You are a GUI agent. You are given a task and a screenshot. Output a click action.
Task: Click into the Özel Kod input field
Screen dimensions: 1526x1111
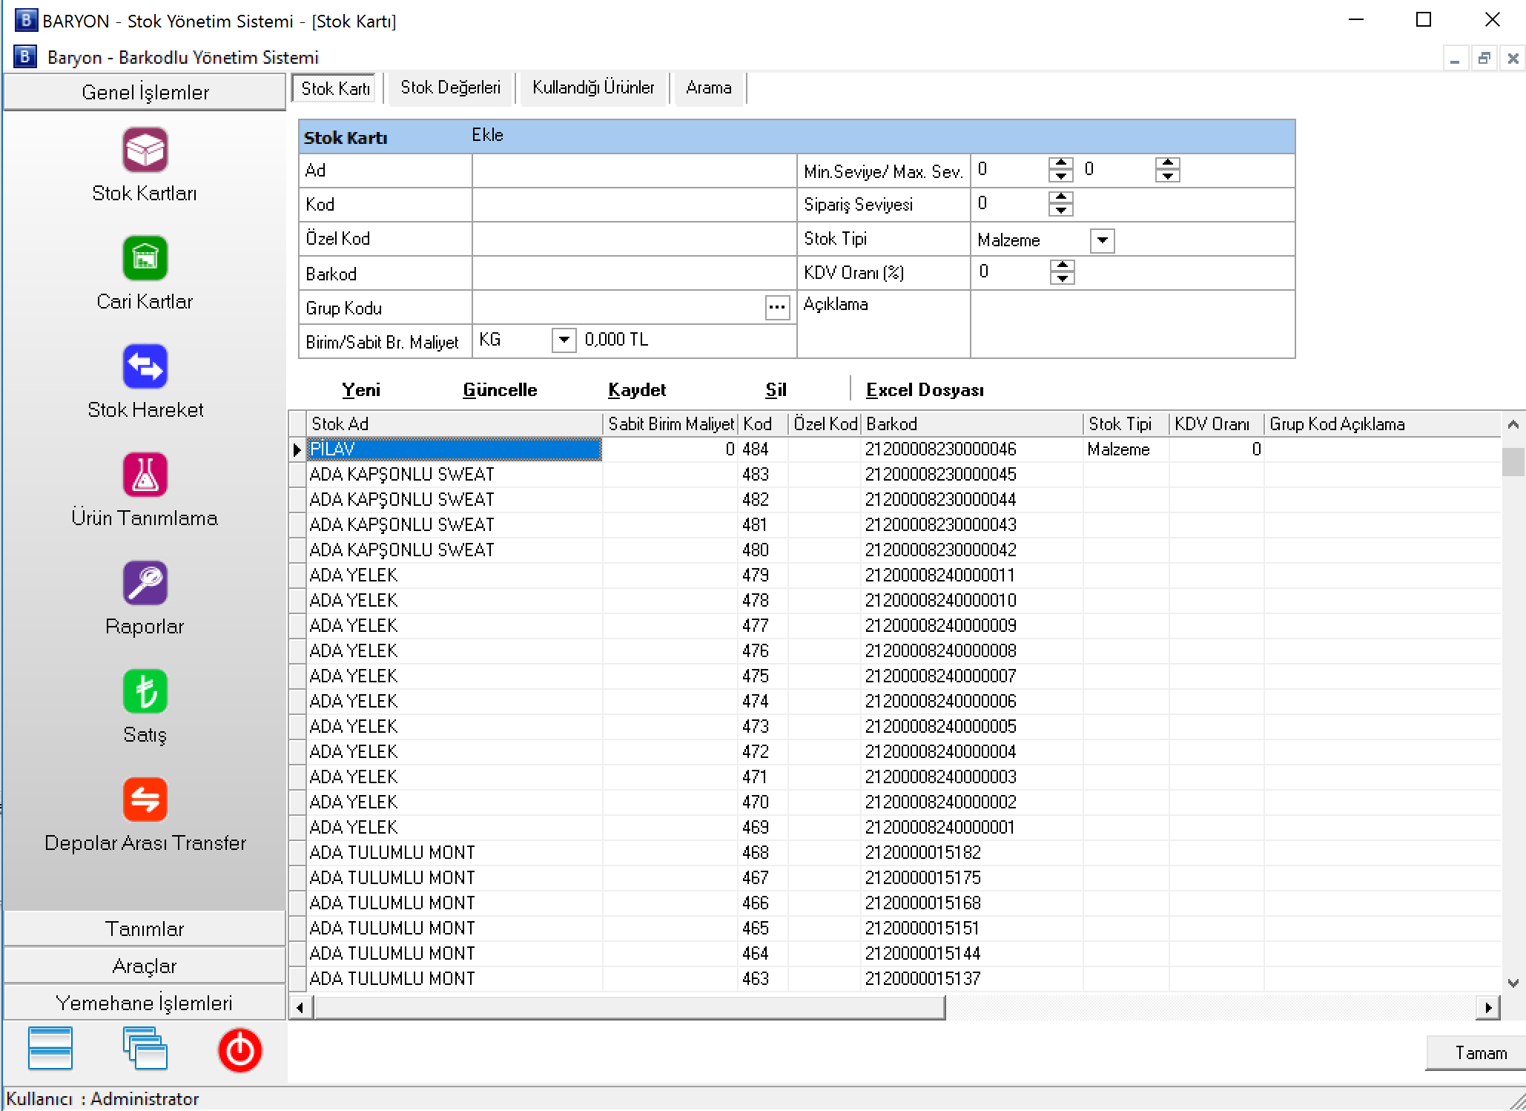coord(634,239)
